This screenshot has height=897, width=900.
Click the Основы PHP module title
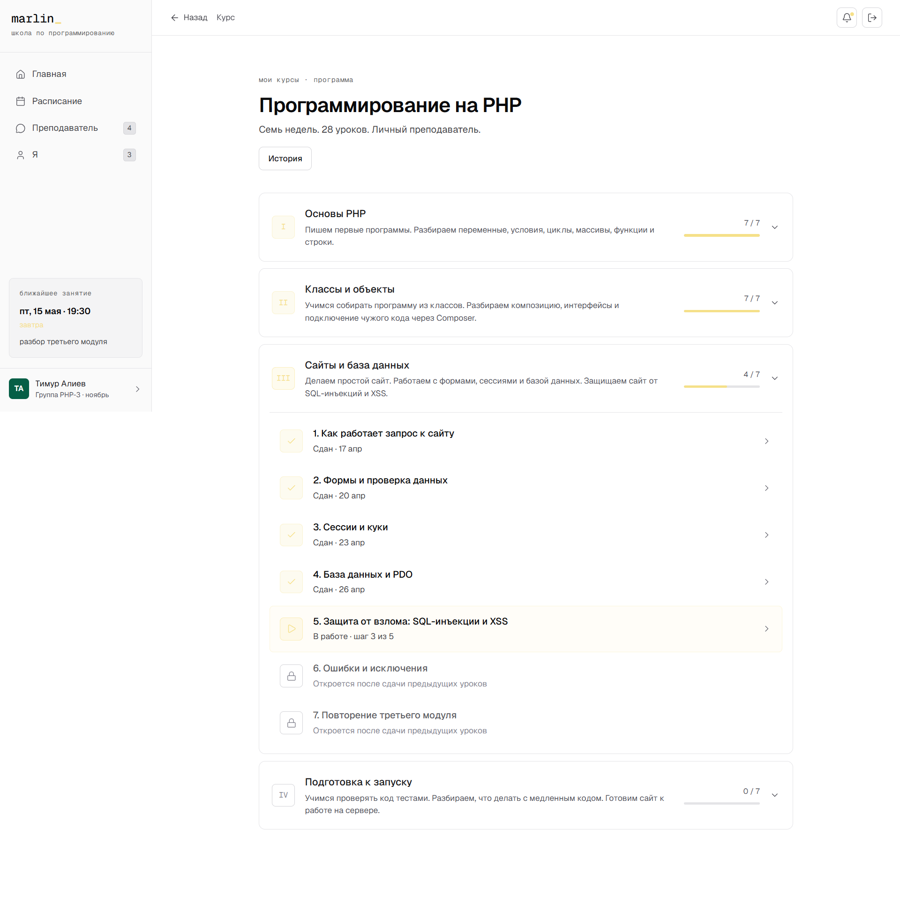click(x=335, y=214)
